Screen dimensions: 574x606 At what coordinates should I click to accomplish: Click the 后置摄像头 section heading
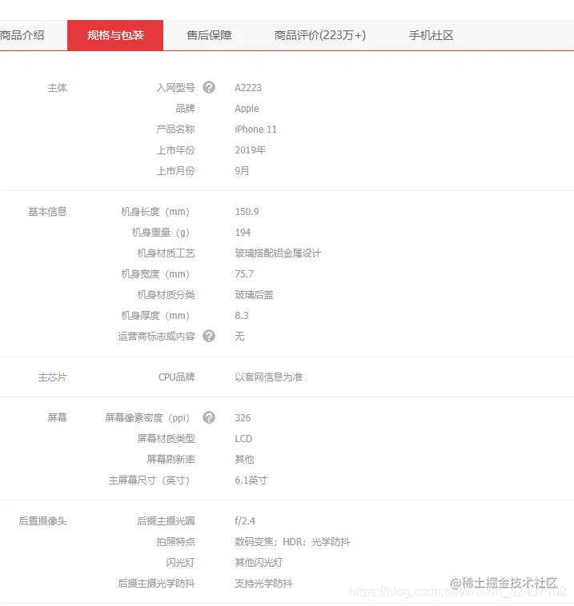click(42, 521)
